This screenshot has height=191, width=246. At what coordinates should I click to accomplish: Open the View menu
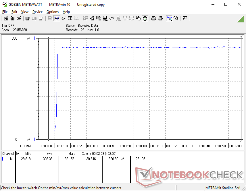pos(25,12)
